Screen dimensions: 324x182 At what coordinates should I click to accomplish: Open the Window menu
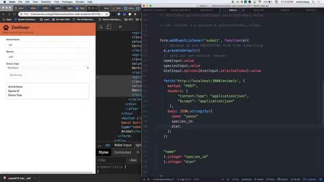click(x=80, y=2)
